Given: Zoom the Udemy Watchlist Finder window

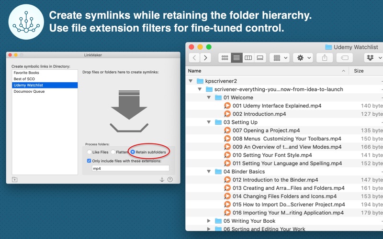Looking at the screenshot, I should coord(209,47).
